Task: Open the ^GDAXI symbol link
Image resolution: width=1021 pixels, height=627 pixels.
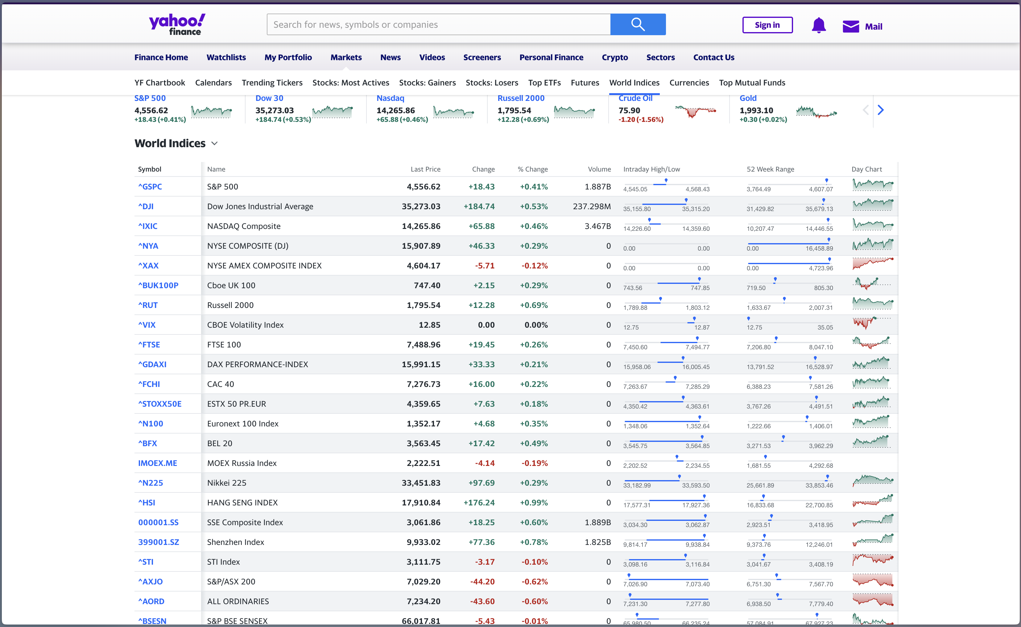Action: tap(152, 364)
